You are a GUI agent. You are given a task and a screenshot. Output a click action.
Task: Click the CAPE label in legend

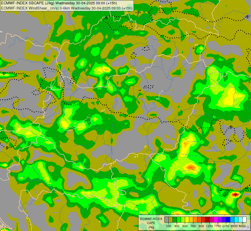coord(151,223)
